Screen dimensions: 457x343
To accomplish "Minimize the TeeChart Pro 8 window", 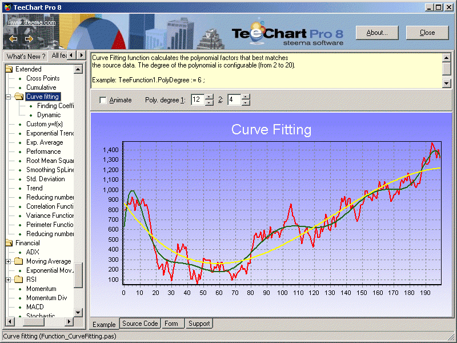I will (428, 7).
